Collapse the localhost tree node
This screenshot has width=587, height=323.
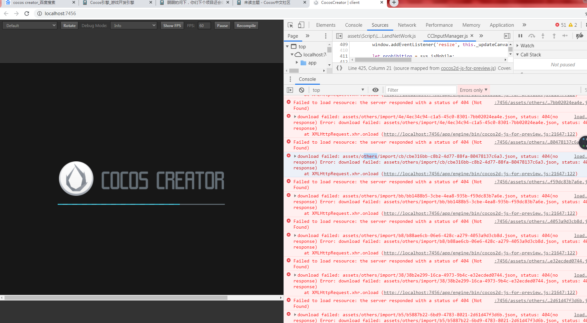[x=292, y=55]
